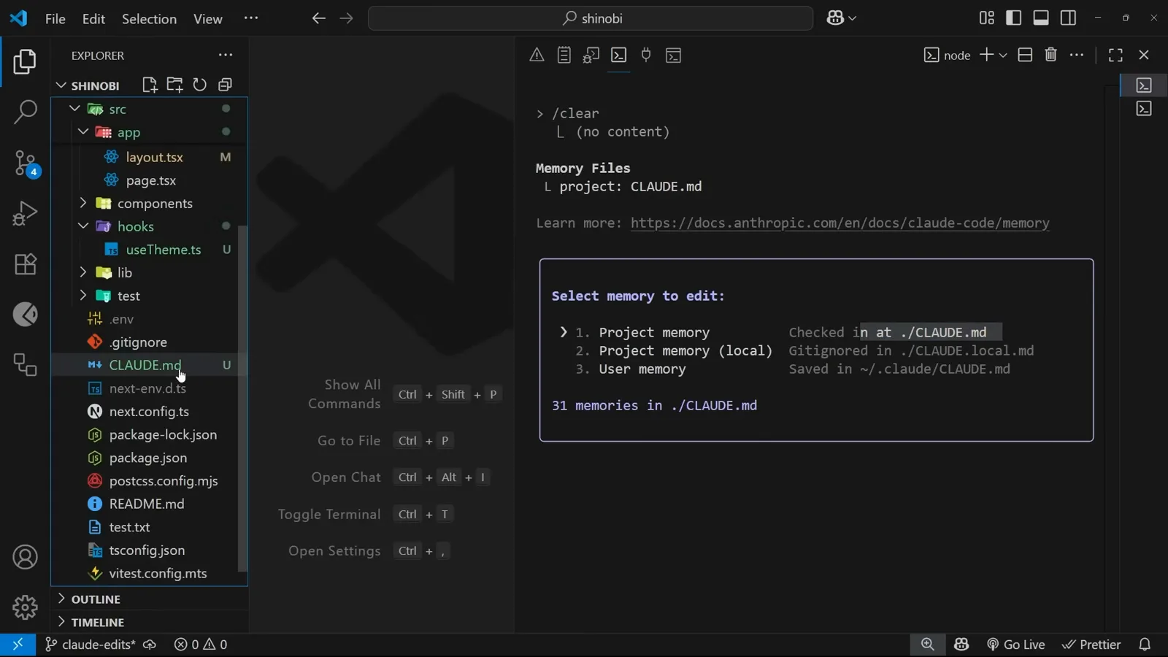Go forward using navigation arrow
This screenshot has width=1168, height=657.
346,18
